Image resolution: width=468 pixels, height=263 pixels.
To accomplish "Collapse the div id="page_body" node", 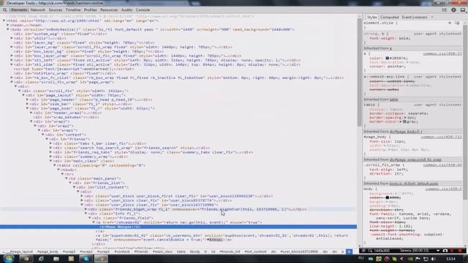I will [28, 109].
